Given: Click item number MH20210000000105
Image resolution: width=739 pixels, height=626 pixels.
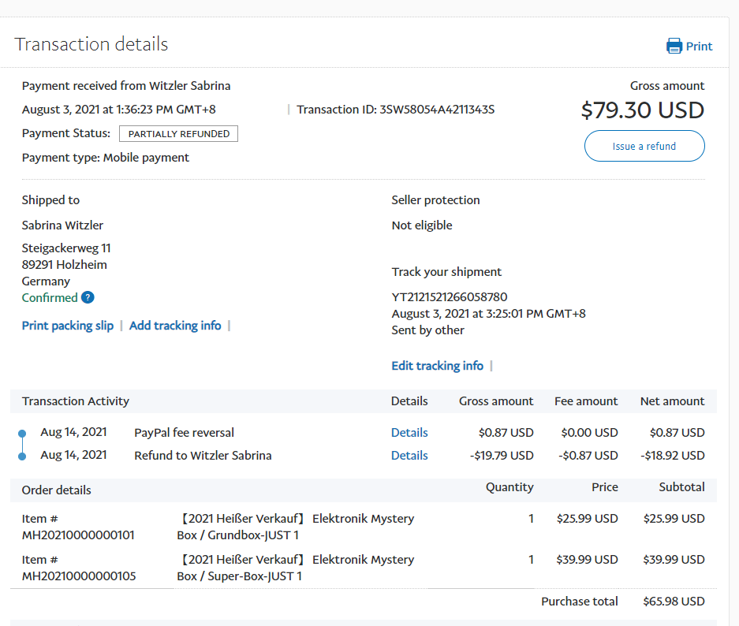Looking at the screenshot, I should coord(78,576).
